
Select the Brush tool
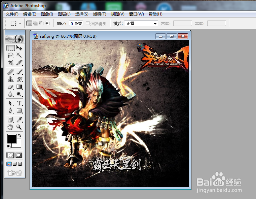pos(19,72)
